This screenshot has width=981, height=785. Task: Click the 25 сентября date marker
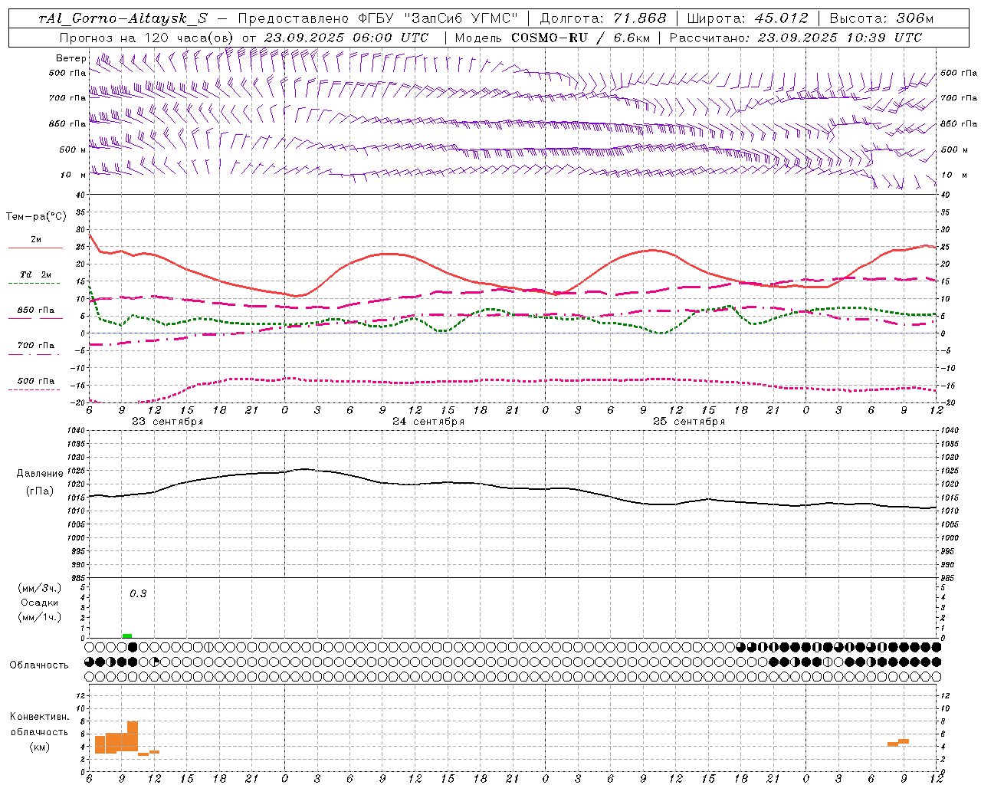[689, 422]
